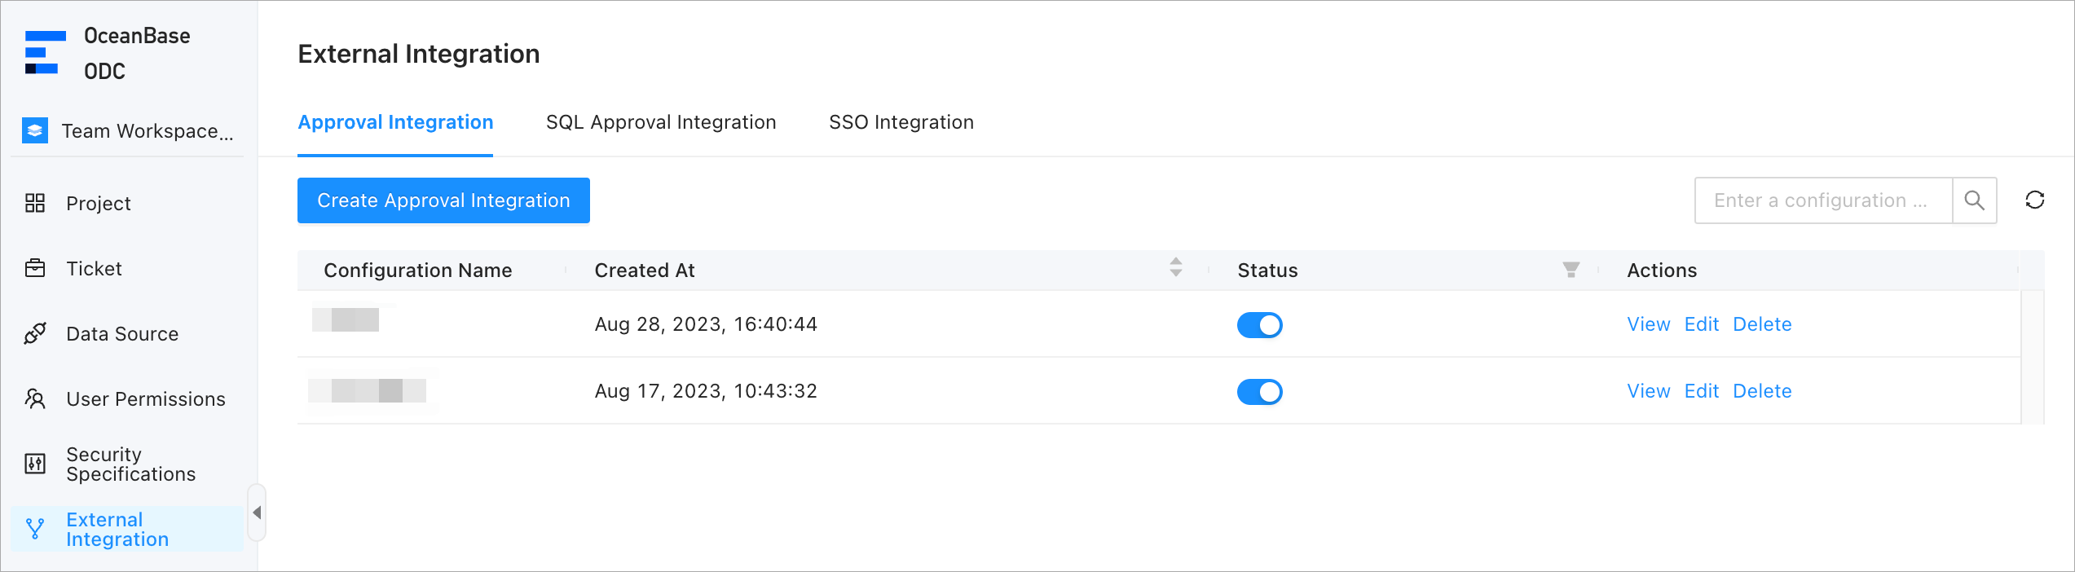The width and height of the screenshot is (2075, 572).
Task: Click the Ticket icon in sidebar
Action: click(35, 268)
